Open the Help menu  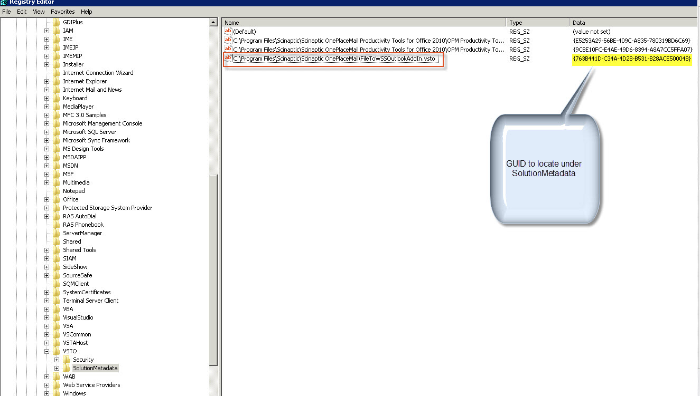click(86, 12)
